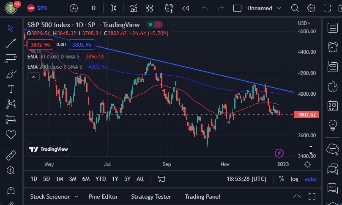The image size is (342, 205).
Task: Open the Alerts clock icon
Action: 332,47
